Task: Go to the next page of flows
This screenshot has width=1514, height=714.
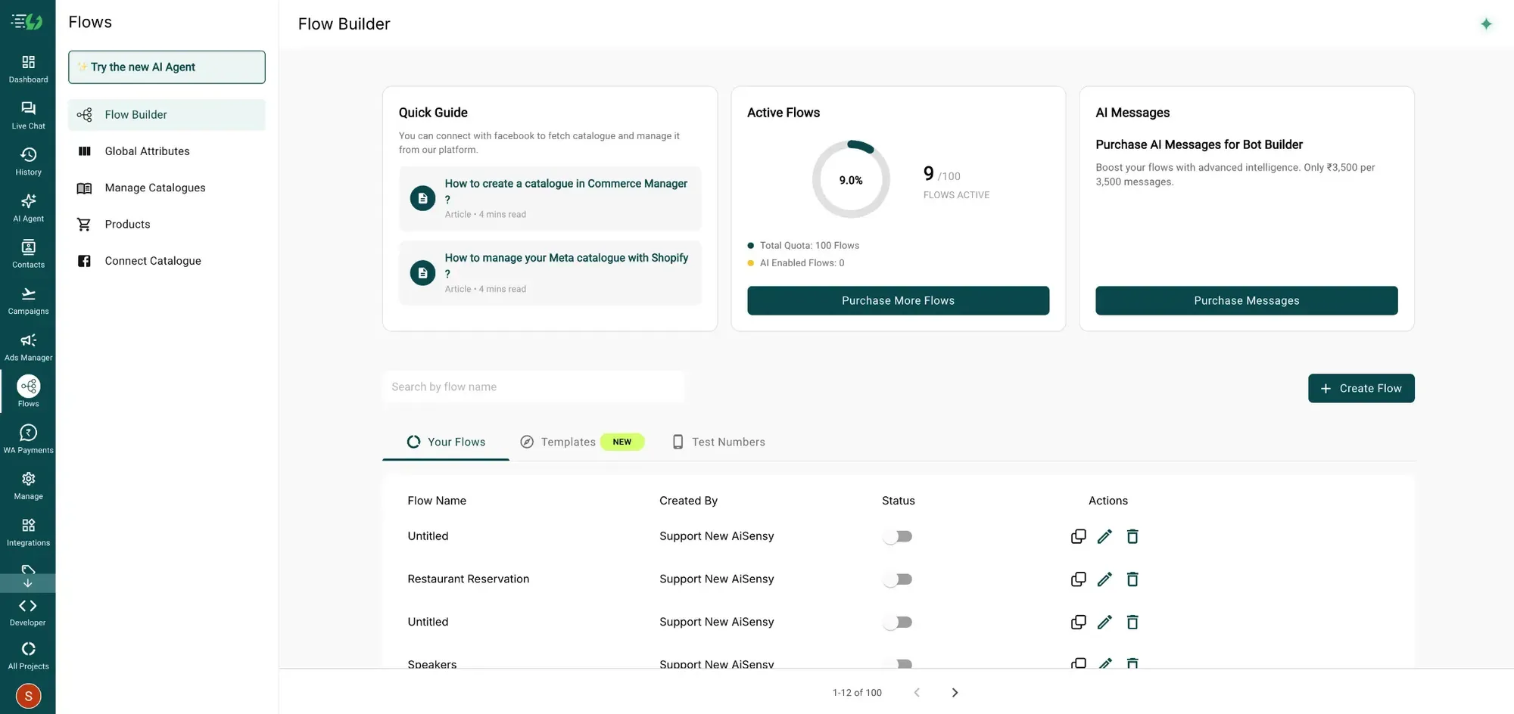Action: [955, 693]
